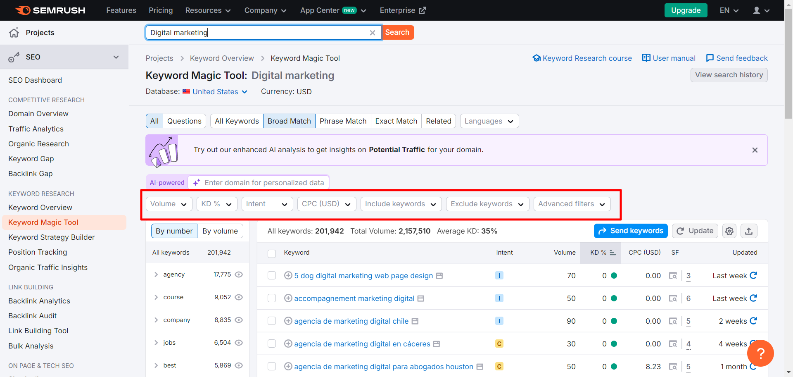Select all keywords header checkbox

(x=272, y=253)
